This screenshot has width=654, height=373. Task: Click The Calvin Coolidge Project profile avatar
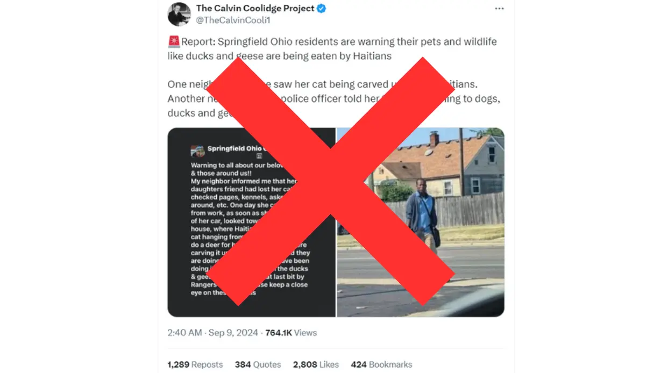179,15
